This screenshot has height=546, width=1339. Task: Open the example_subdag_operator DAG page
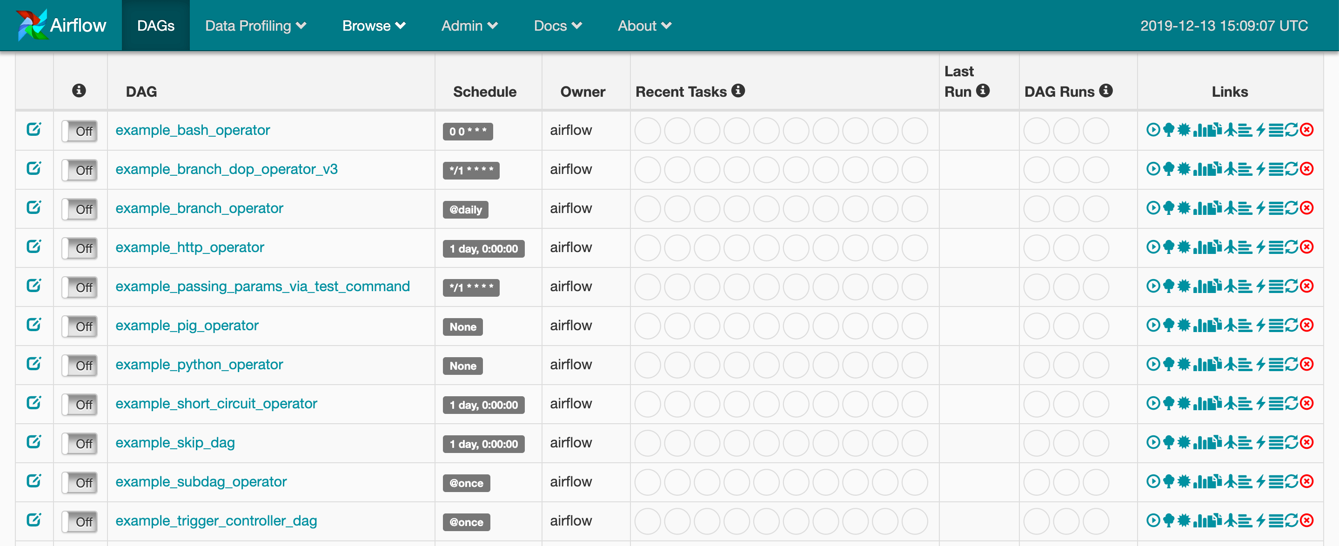pos(201,481)
